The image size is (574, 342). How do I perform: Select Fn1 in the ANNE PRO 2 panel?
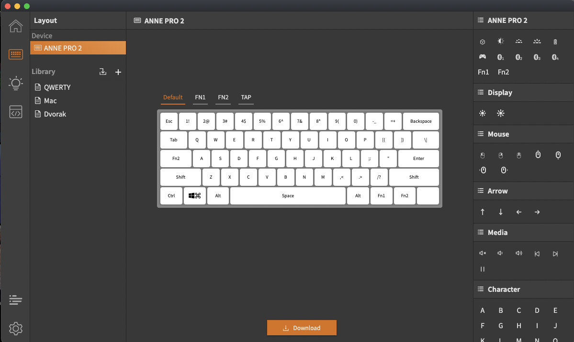(x=483, y=72)
